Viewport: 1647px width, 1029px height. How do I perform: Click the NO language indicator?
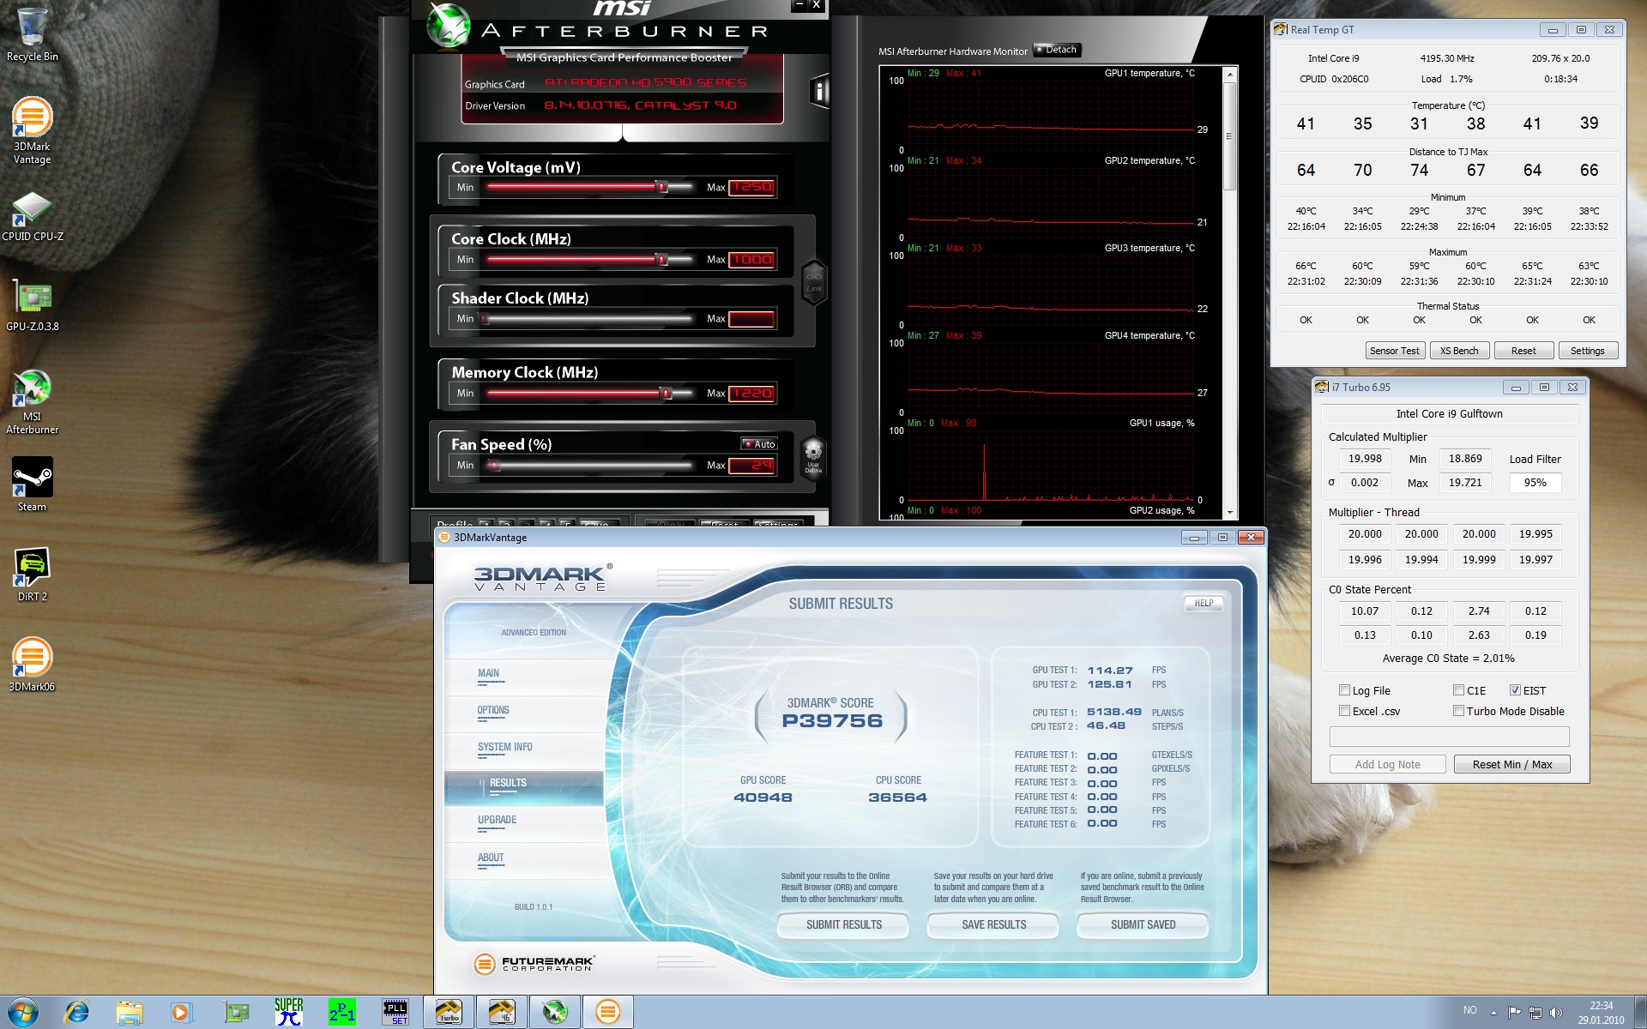(1469, 1010)
